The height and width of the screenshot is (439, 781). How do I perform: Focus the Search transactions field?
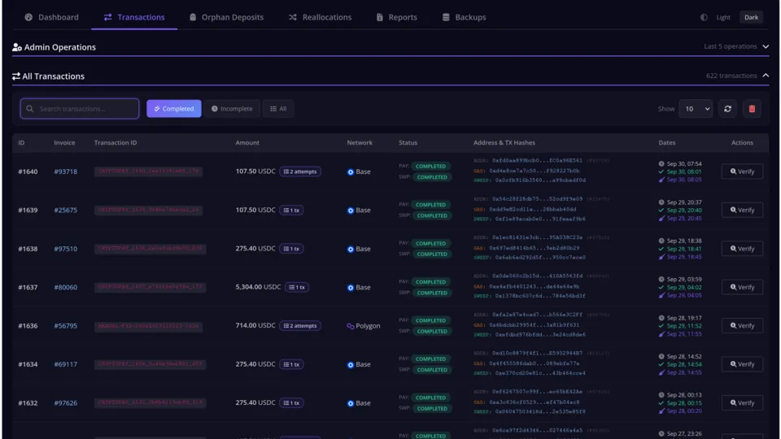(x=80, y=108)
